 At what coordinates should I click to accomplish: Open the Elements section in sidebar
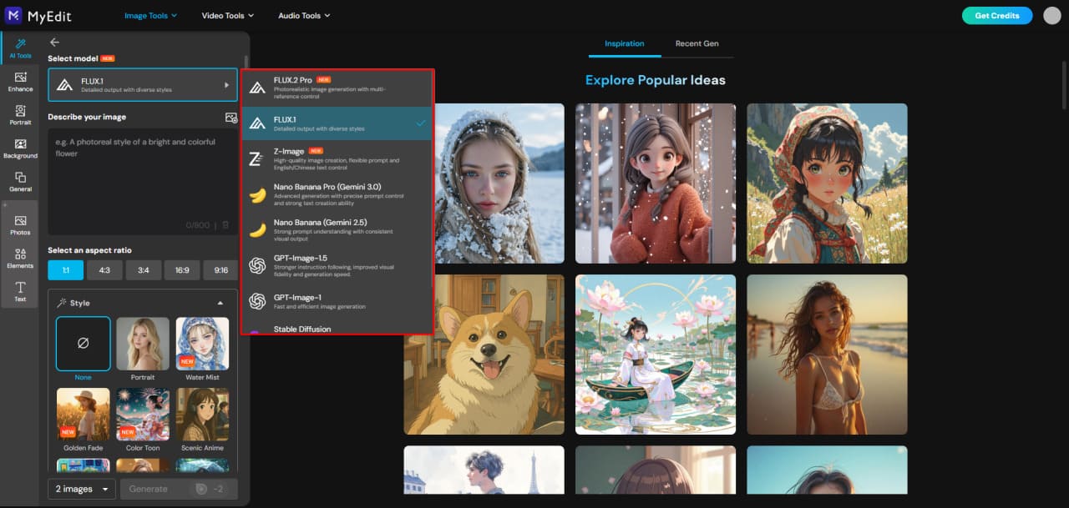20,259
